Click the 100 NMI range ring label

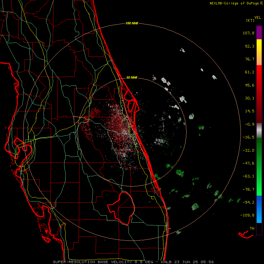coord(132,23)
